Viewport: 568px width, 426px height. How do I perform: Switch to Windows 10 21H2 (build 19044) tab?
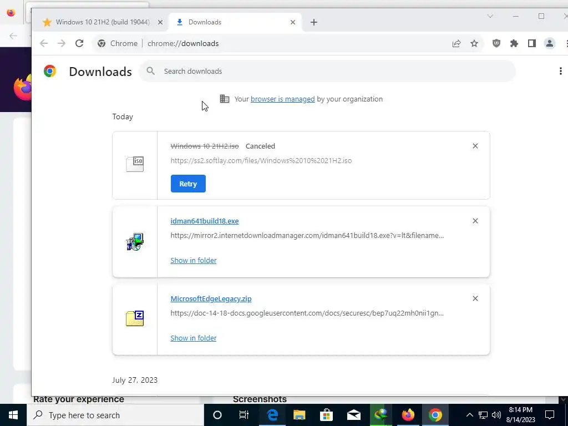pos(100,22)
